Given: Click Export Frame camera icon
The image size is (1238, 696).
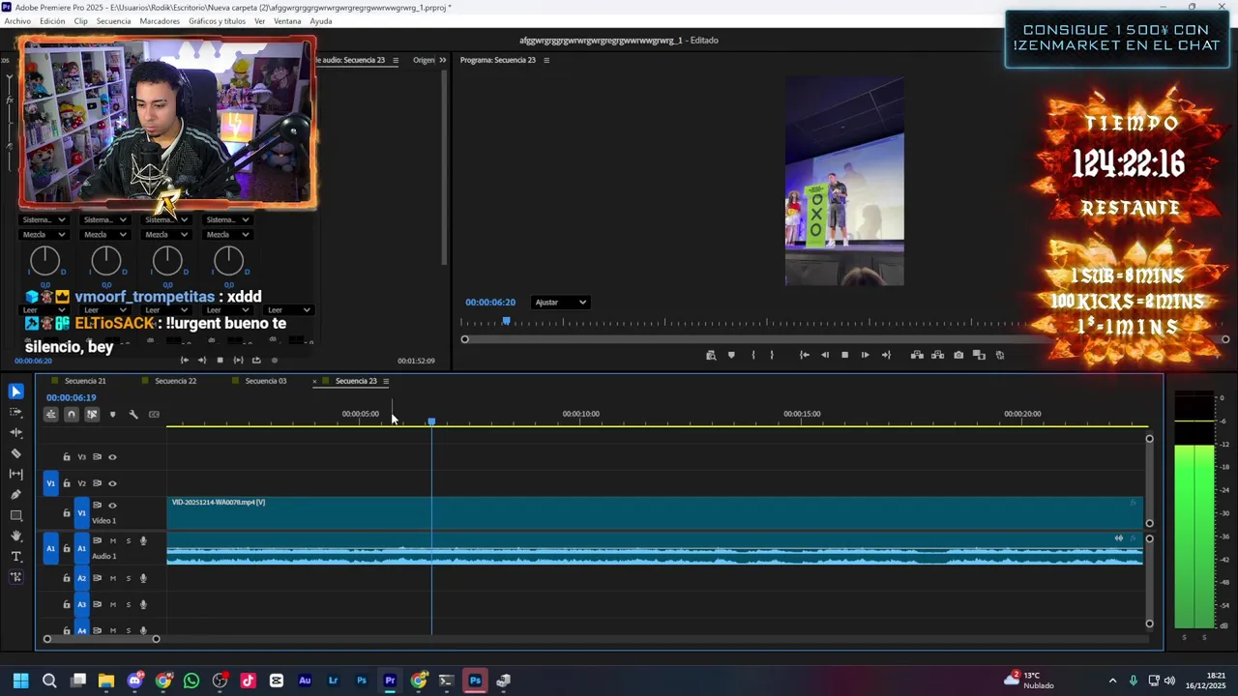Looking at the screenshot, I should point(958,355).
